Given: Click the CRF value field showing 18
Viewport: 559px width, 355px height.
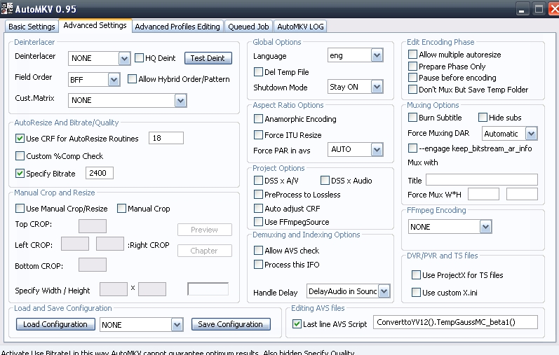Looking at the screenshot, I should [166, 138].
